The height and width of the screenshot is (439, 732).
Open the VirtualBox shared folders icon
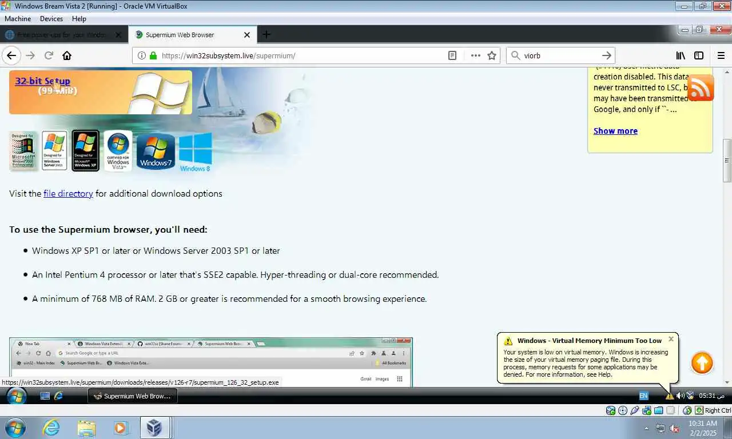point(659,410)
